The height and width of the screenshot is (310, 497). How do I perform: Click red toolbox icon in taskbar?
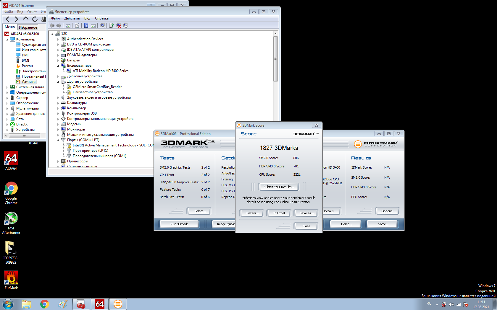(81, 304)
